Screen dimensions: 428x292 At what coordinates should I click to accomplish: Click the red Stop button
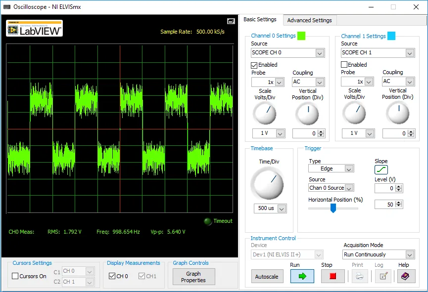(333, 276)
